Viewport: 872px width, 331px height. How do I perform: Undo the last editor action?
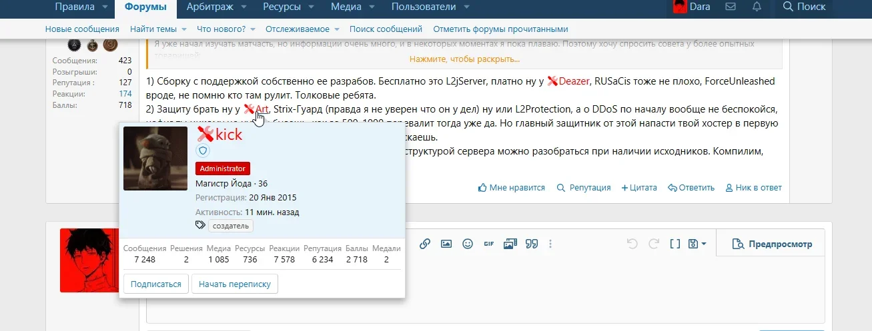pyautogui.click(x=632, y=244)
